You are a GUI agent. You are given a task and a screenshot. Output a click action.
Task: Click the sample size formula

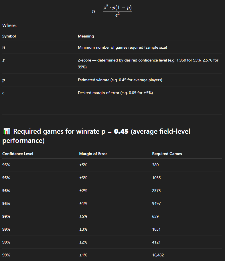click(x=112, y=11)
